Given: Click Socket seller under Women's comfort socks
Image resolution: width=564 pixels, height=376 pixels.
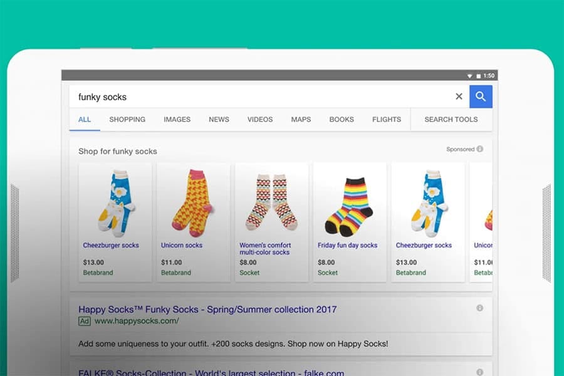Looking at the screenshot, I should pos(249,273).
